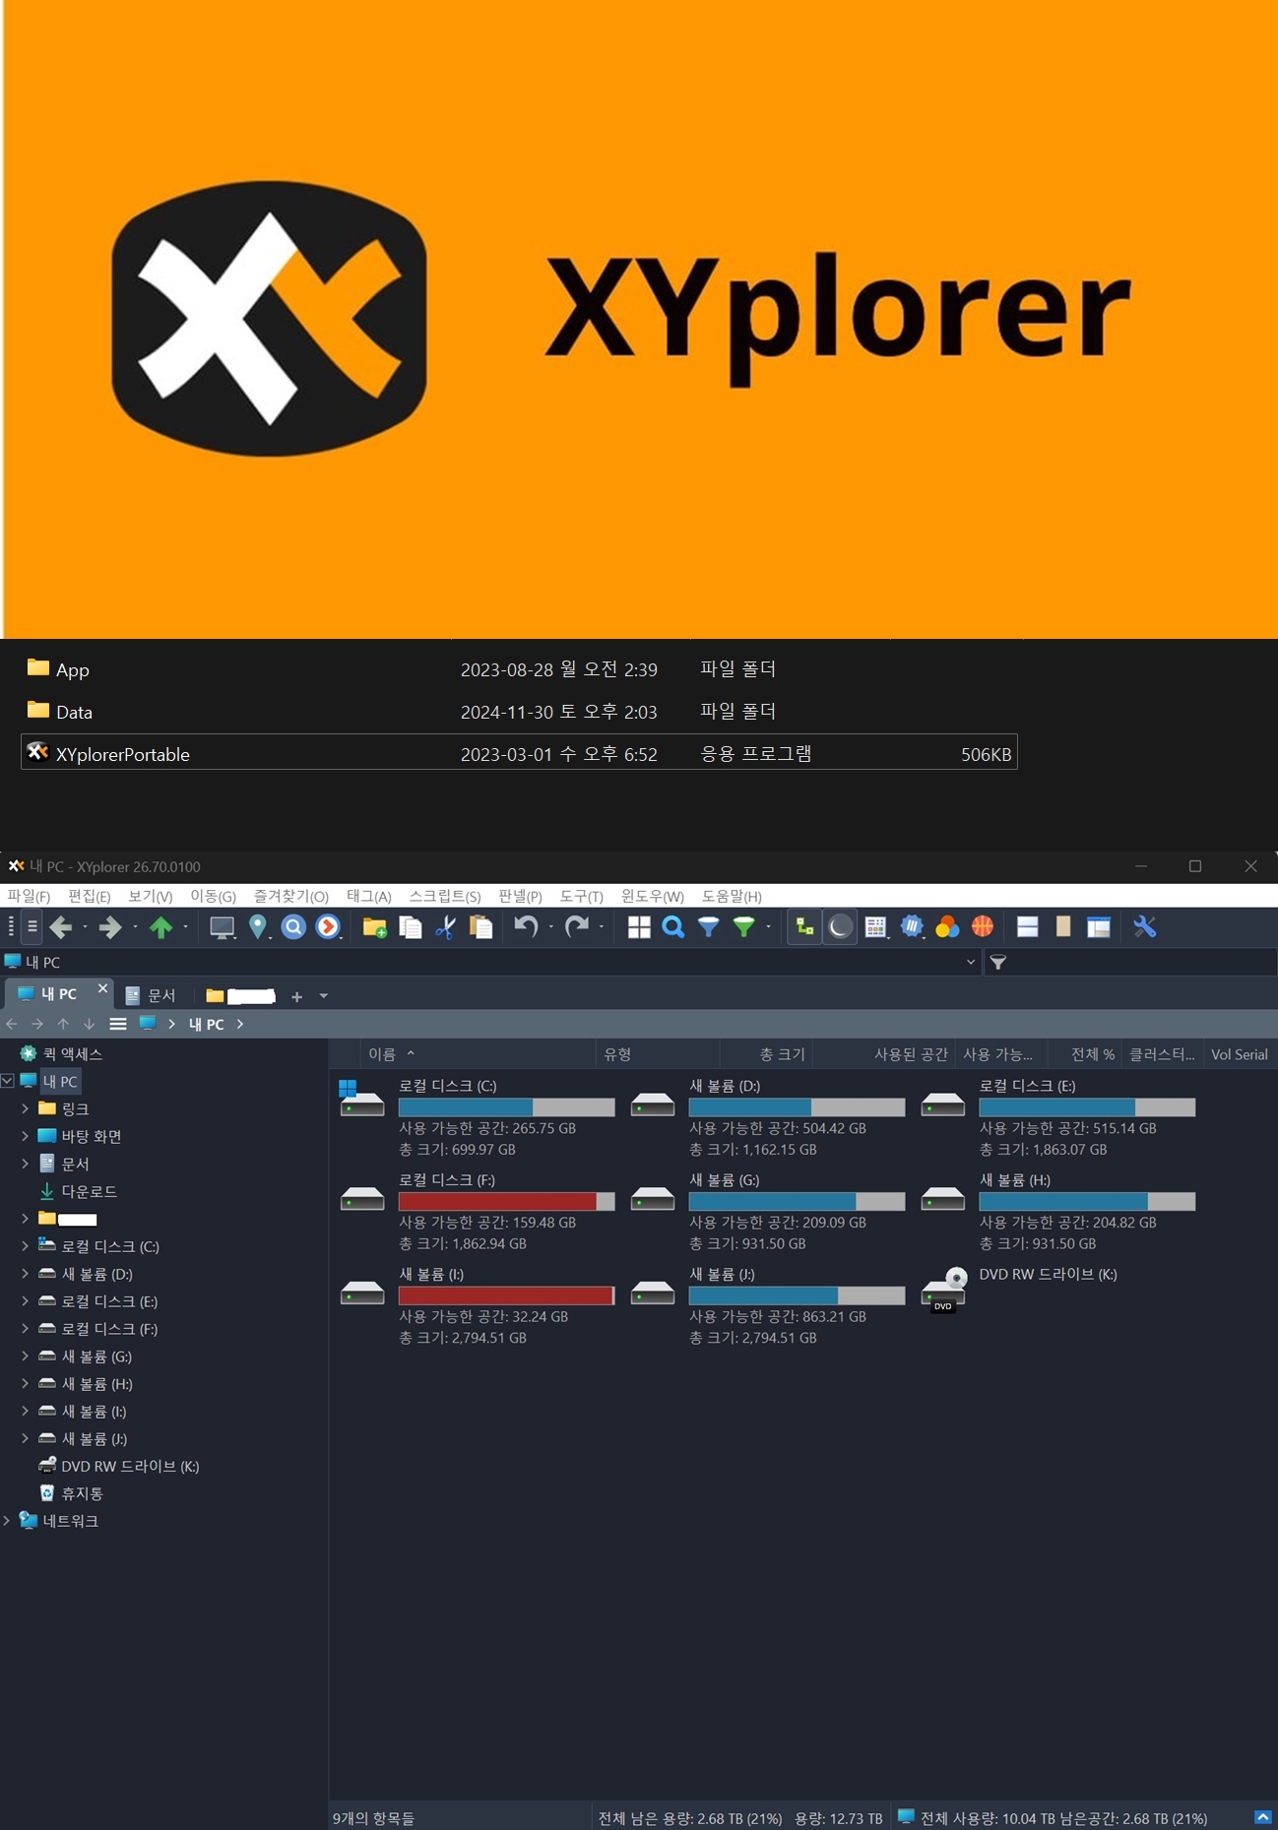This screenshot has width=1278, height=1830.
Task: Select 휴지통 in the folder tree
Action: 82,1493
